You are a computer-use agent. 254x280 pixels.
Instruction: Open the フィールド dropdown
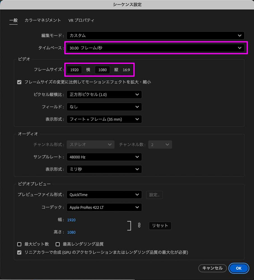pyautogui.click(x=104, y=107)
